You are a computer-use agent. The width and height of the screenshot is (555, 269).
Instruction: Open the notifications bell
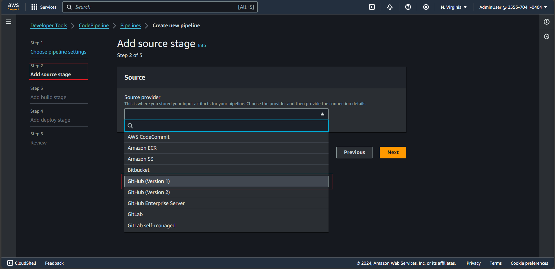[390, 7]
